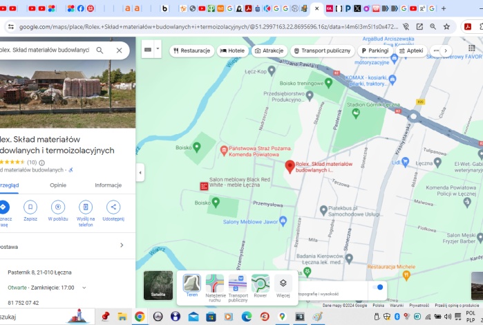This screenshot has height=325, width=483.
Task: Click Restauracja Michele marker
Action: [406, 275]
